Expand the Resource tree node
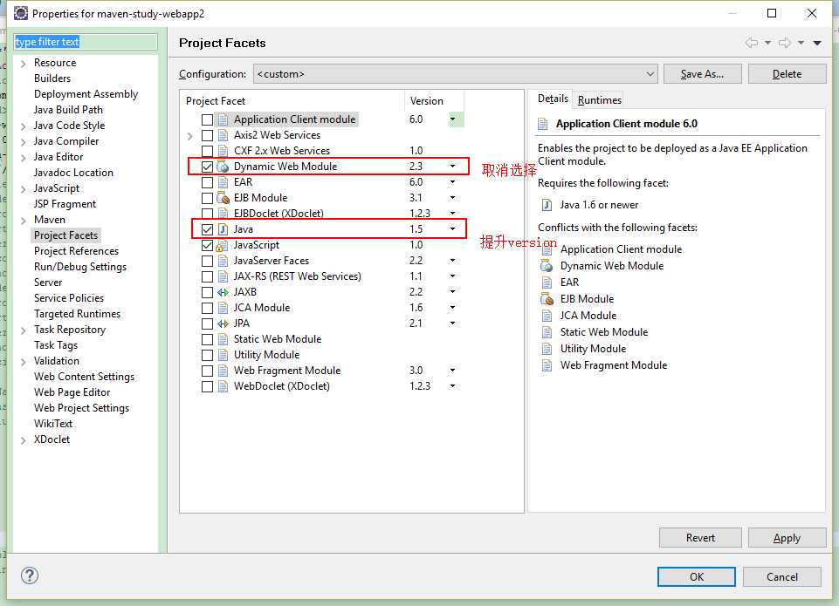Viewport: 839px width, 606px height. pos(23,64)
